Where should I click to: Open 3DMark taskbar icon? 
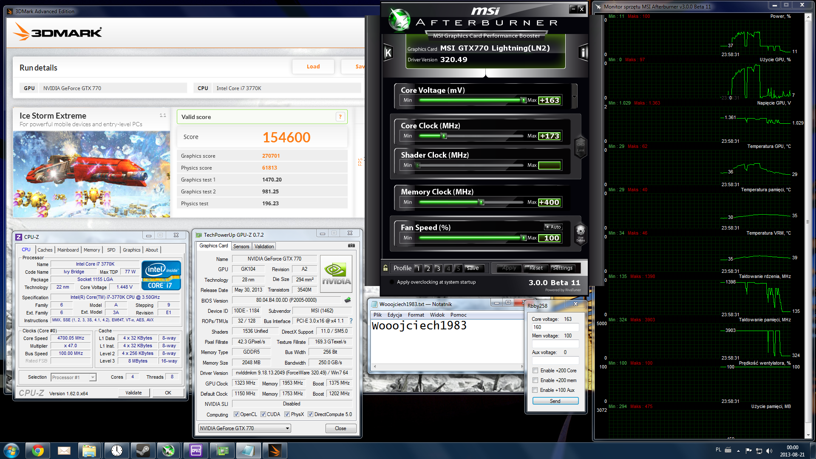pos(275,450)
